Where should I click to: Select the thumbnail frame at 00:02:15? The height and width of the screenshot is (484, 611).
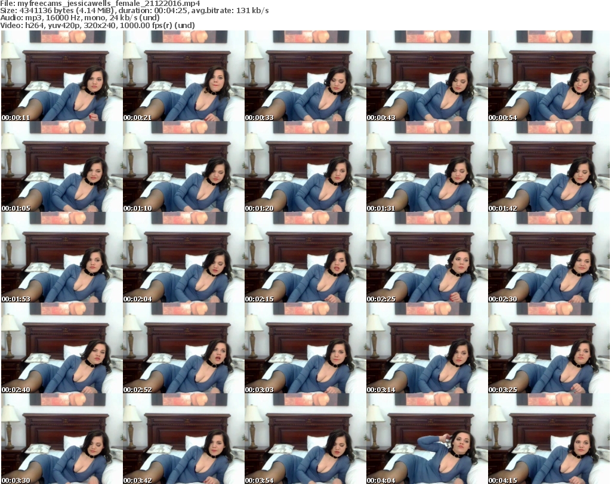click(305, 258)
